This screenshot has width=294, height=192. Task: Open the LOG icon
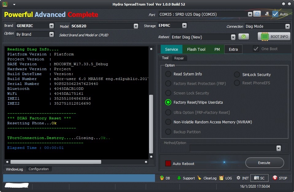click(x=221, y=178)
